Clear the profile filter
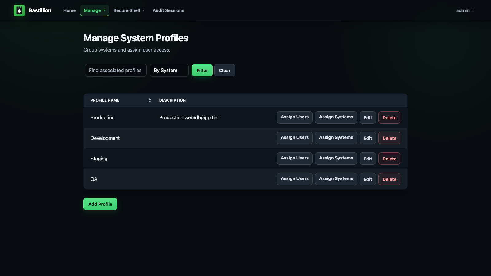The height and width of the screenshot is (276, 491). (225, 70)
